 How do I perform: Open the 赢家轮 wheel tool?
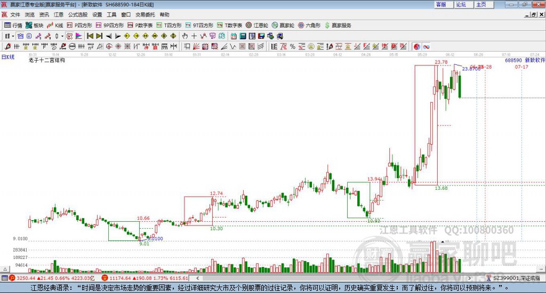pyautogui.click(x=283, y=26)
